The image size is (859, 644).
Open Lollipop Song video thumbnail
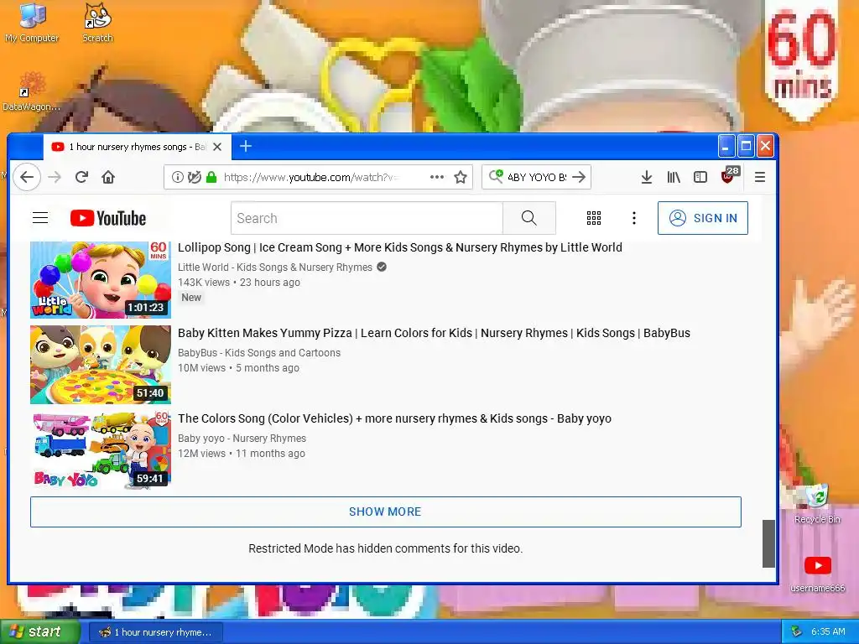[101, 280]
